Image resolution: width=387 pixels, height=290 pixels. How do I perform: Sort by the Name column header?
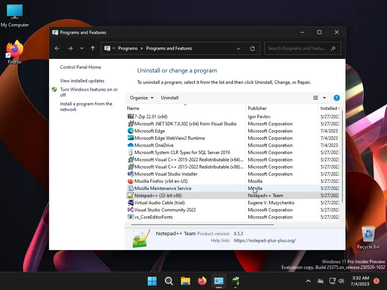click(x=185, y=108)
